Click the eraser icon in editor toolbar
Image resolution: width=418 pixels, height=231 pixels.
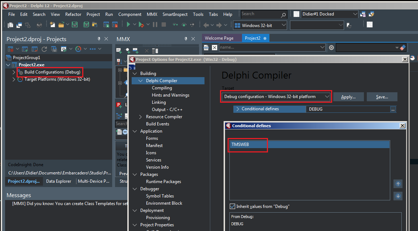tap(403, 48)
